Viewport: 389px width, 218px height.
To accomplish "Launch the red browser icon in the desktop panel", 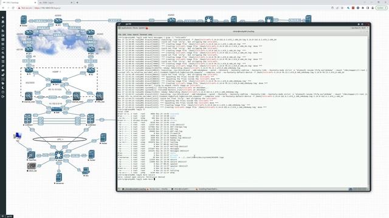I will (147, 28).
